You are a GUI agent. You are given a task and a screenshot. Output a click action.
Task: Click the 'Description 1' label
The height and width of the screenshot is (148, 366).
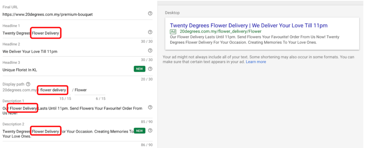(13, 101)
